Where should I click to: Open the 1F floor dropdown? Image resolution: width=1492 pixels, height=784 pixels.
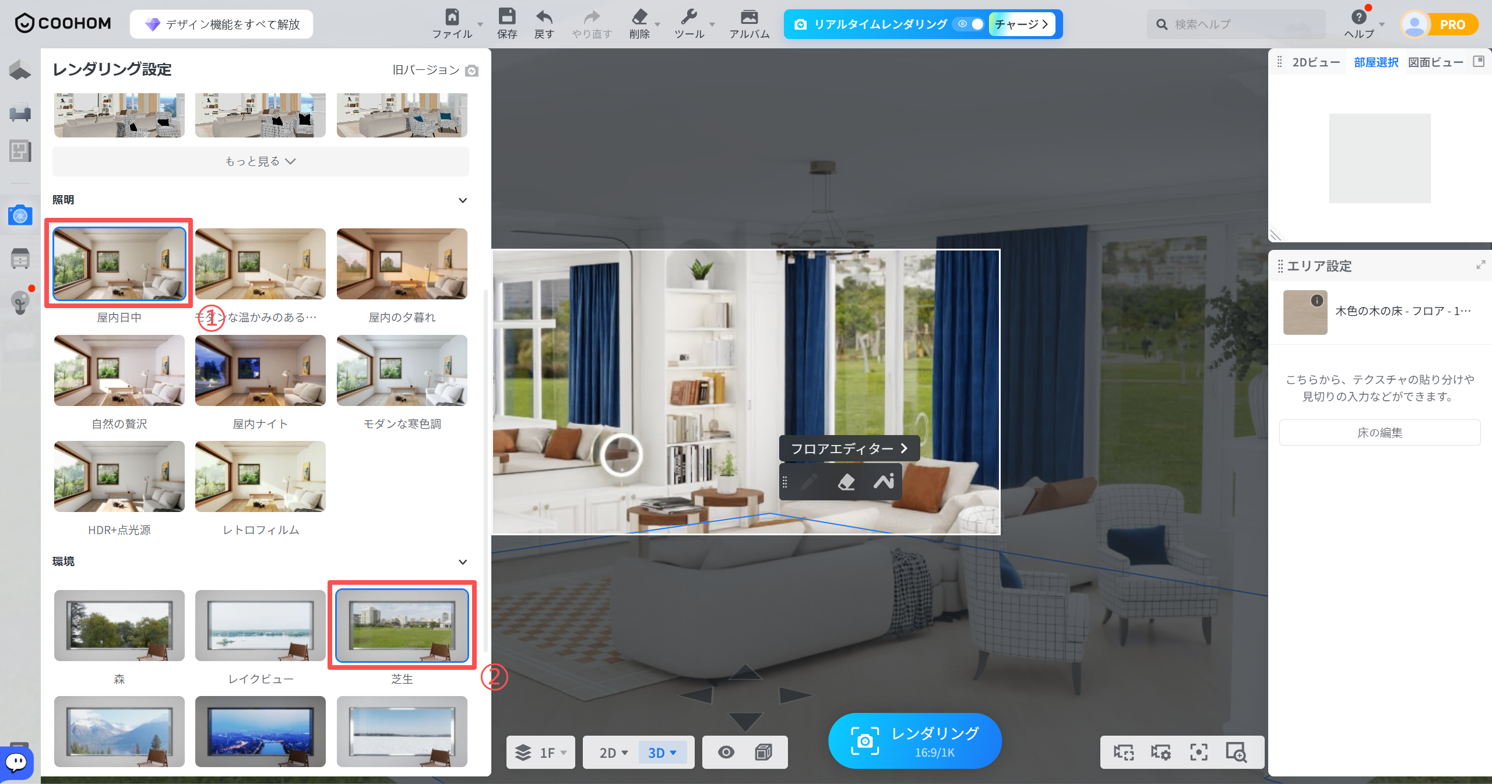(541, 753)
